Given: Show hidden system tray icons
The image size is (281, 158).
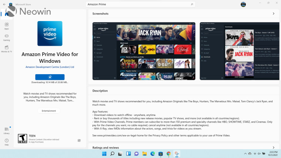Looking at the screenshot, I should [245, 154].
